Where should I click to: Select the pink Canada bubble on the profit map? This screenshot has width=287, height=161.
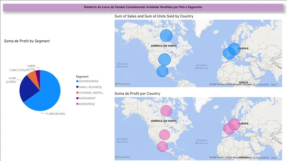point(166,111)
